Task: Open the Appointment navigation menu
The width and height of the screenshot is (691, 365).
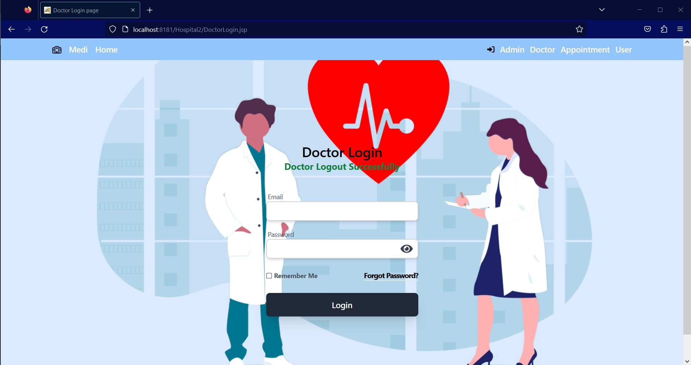Action: click(585, 50)
